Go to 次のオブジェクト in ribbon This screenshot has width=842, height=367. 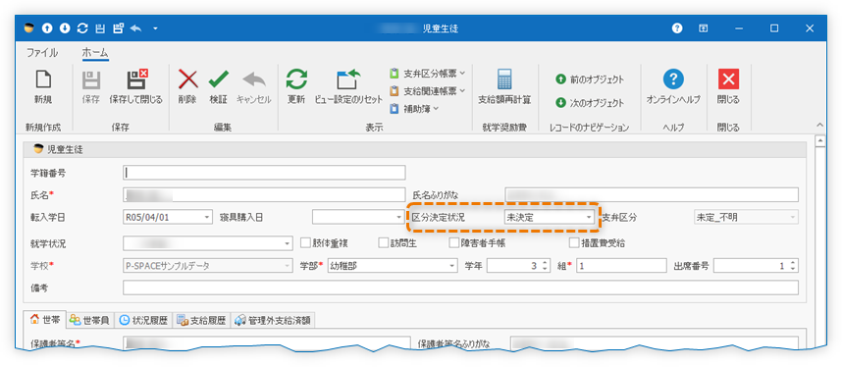point(590,103)
